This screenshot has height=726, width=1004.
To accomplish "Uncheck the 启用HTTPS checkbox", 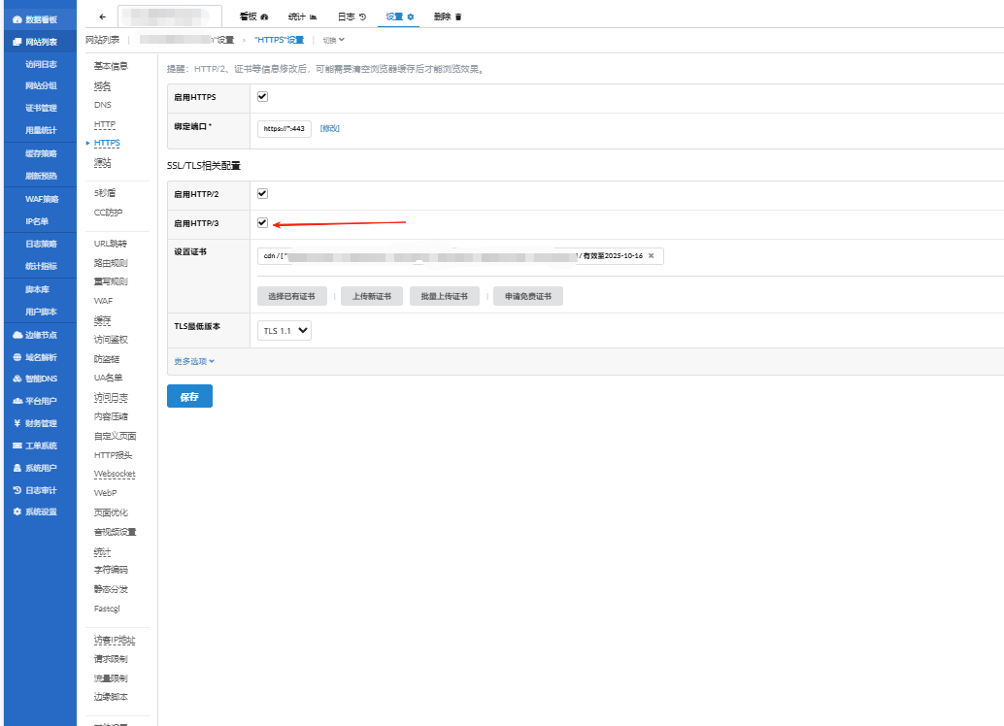I will [261, 97].
